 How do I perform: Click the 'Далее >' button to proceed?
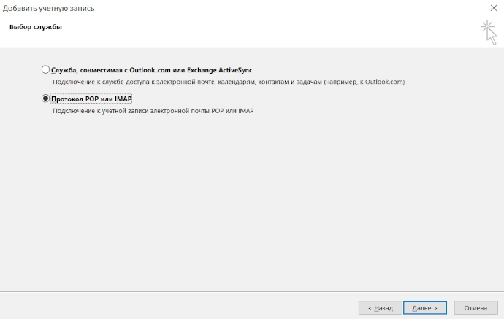coord(424,308)
